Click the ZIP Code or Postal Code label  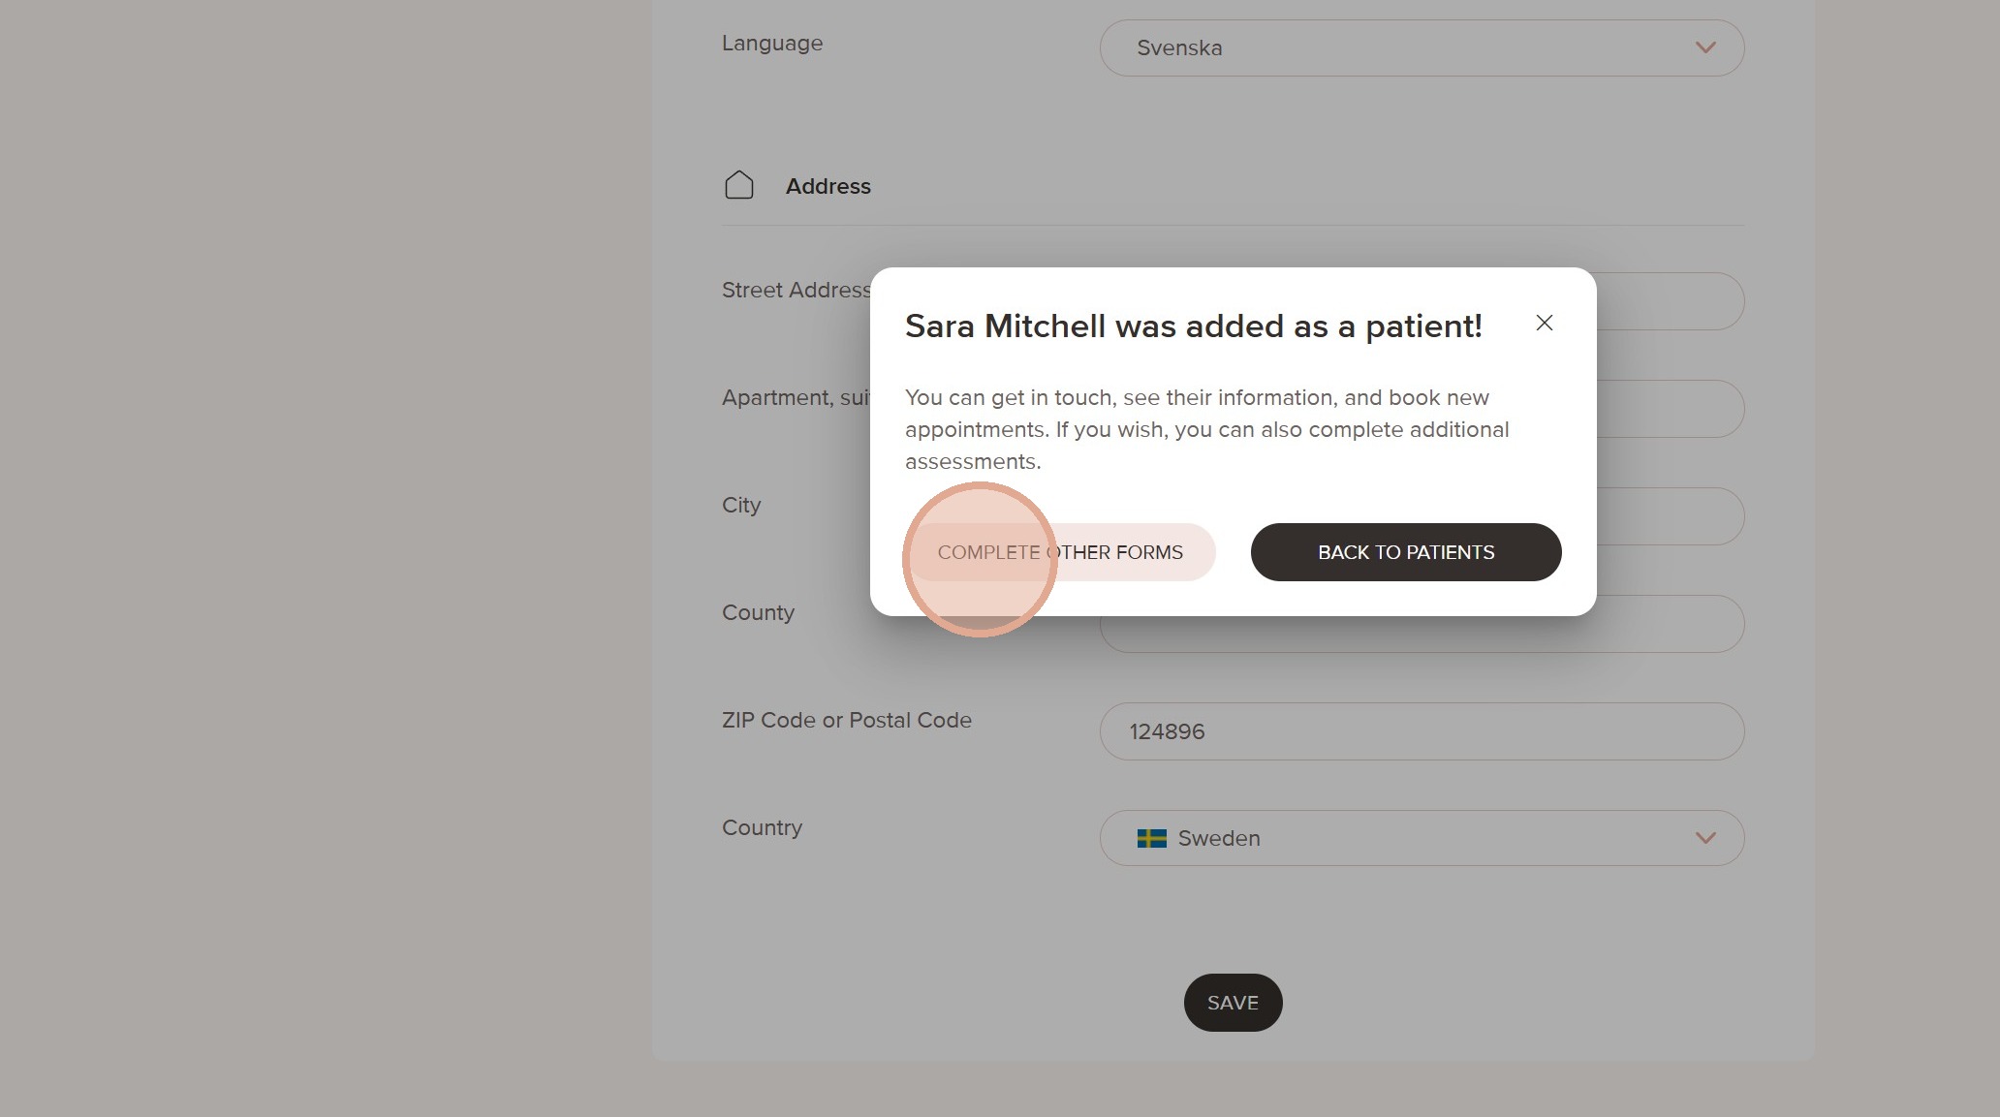coord(846,721)
